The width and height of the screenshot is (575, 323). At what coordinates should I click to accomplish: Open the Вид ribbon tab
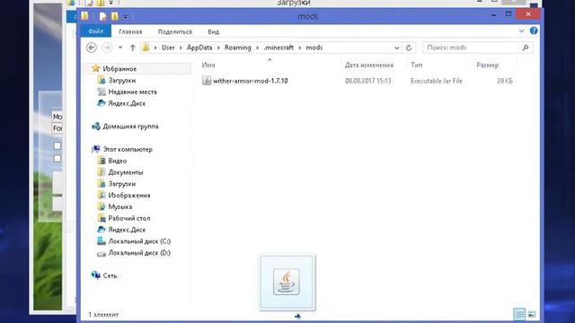click(x=214, y=32)
